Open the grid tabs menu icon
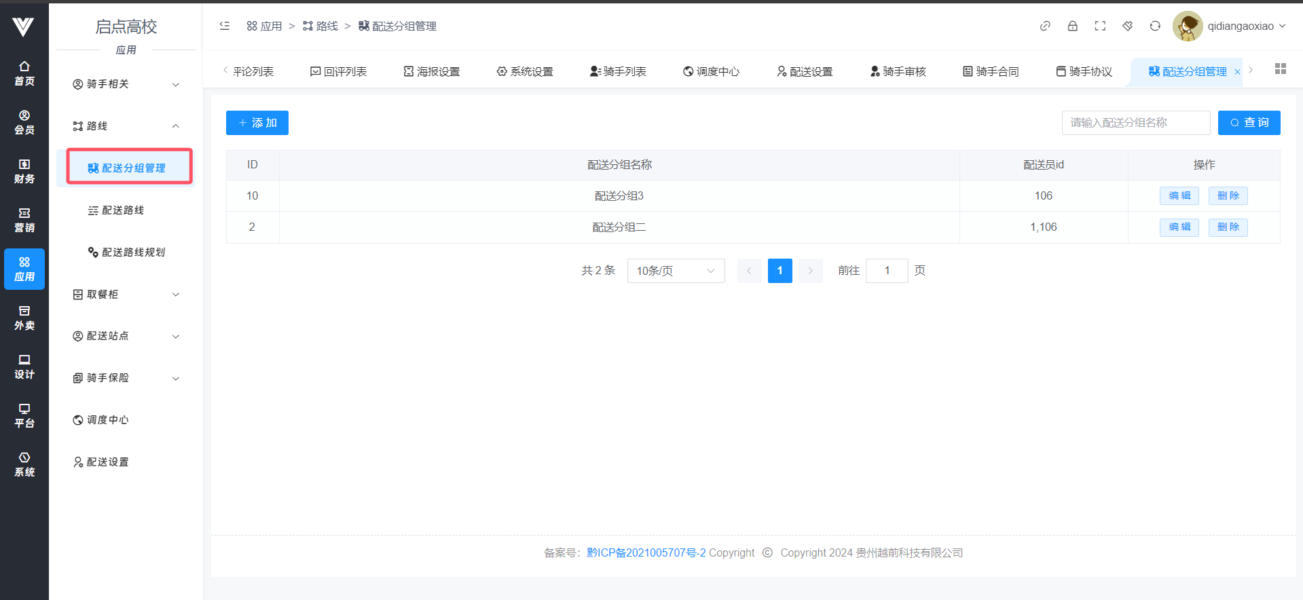Image resolution: width=1303 pixels, height=600 pixels. (x=1281, y=69)
